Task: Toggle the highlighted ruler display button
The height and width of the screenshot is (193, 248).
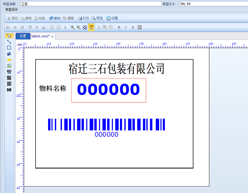Action: coord(91,28)
